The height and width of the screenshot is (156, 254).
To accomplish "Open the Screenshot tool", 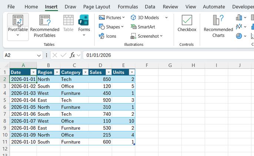I will (x=147, y=36).
